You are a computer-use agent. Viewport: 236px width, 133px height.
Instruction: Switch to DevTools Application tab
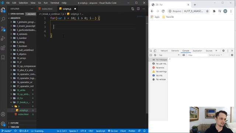point(197,51)
